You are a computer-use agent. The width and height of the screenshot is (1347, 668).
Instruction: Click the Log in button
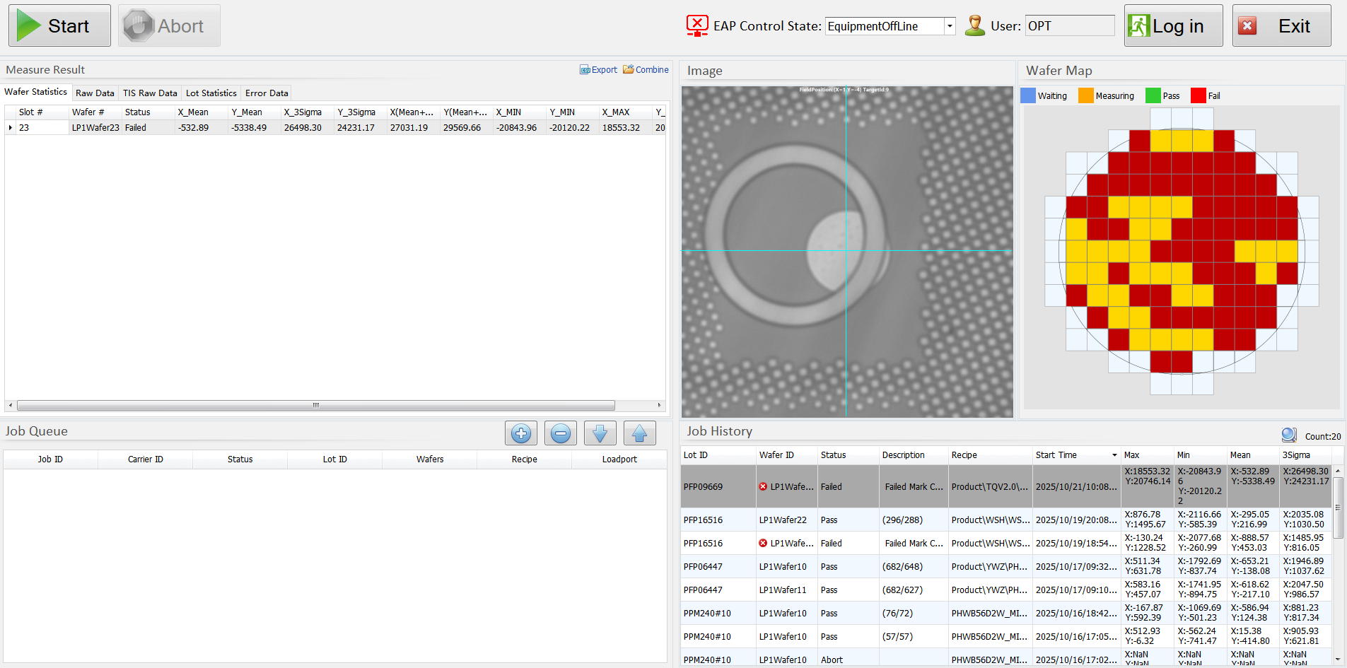(x=1173, y=26)
